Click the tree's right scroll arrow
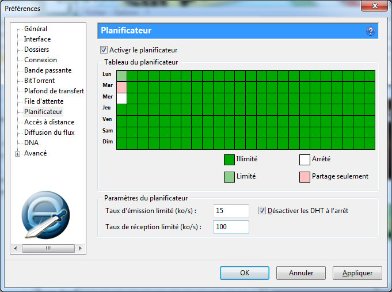392x292 pixels. (x=80, y=248)
